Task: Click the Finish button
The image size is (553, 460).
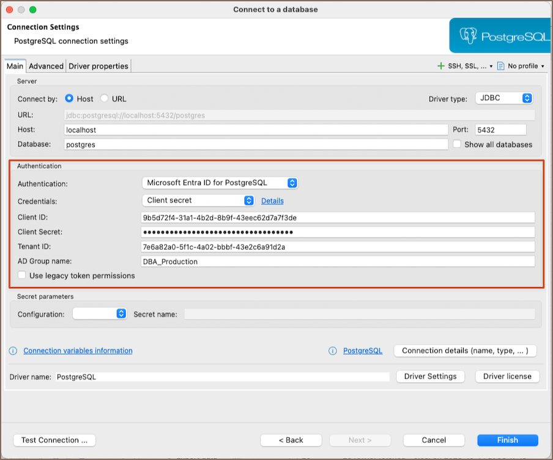Action: pos(507,440)
